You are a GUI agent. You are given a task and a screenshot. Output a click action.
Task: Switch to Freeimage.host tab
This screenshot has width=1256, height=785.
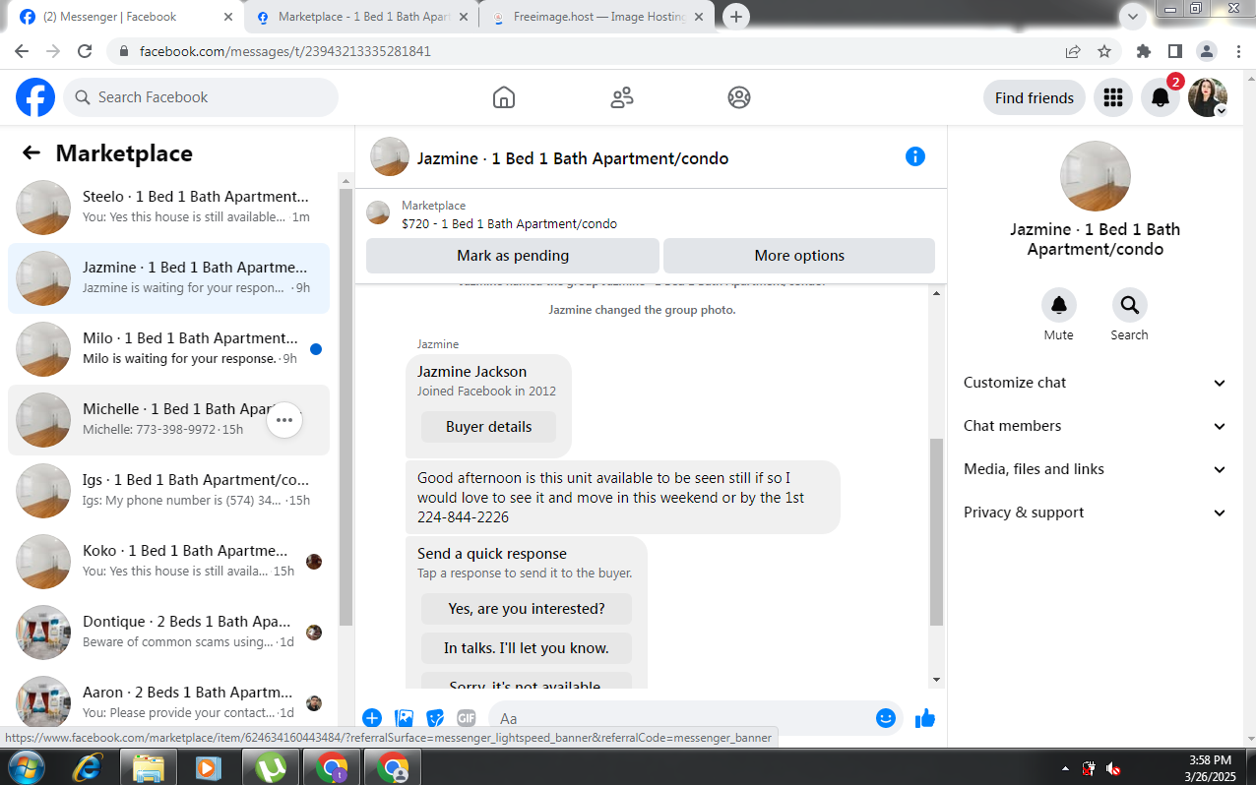click(x=598, y=17)
